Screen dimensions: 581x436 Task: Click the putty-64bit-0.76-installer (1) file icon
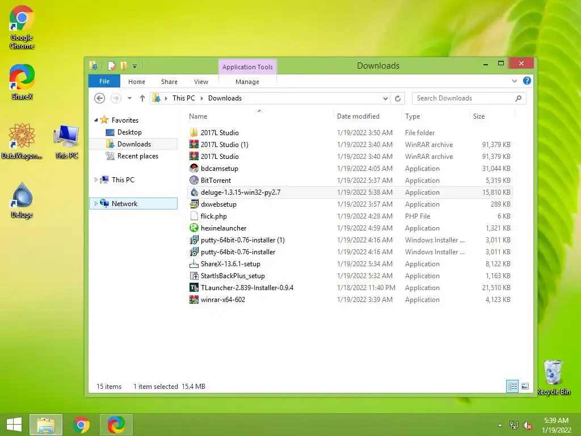(194, 240)
